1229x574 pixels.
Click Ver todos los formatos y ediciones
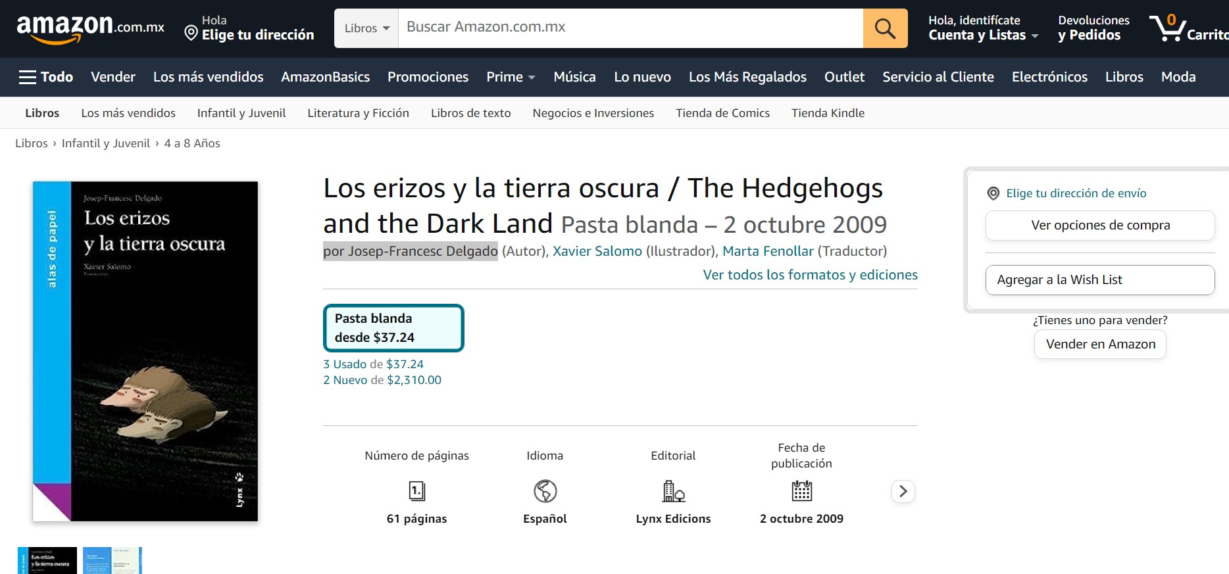[810, 275]
